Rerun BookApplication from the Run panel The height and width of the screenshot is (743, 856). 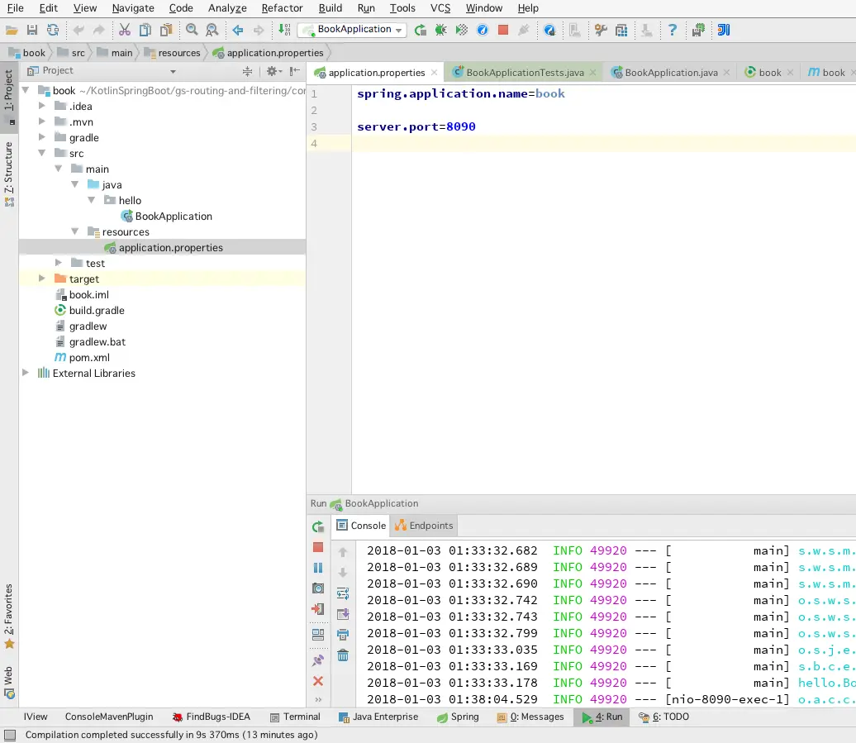pyautogui.click(x=318, y=526)
